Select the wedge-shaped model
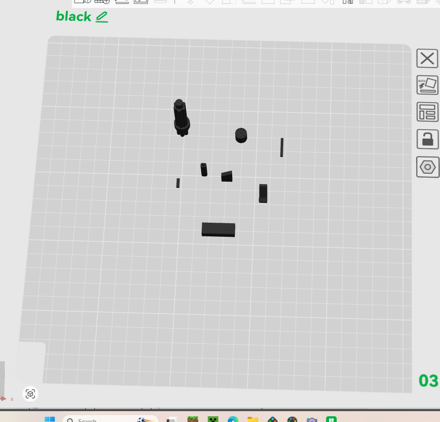This screenshot has width=440, height=422. click(227, 176)
